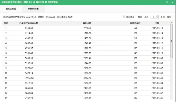Select date cell 2023-05-09
This screenshot has width=176, height=102.
pos(157,58)
